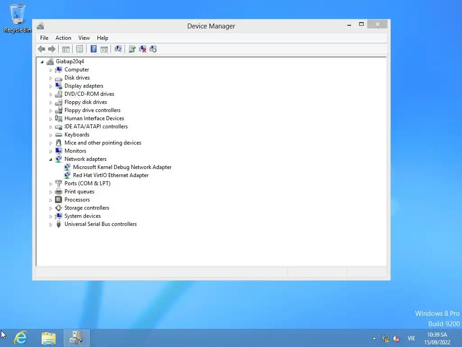Select the Network adapters label
Screen dimensions: 462x347
pos(85,159)
